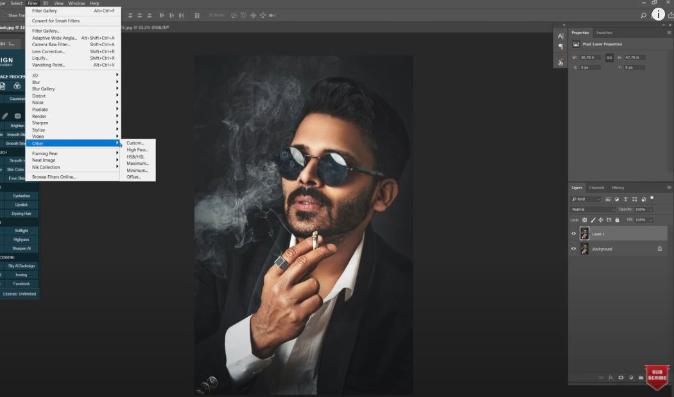Expand the Opacity slider dropdown arrow
The image size is (674, 397).
click(651, 210)
